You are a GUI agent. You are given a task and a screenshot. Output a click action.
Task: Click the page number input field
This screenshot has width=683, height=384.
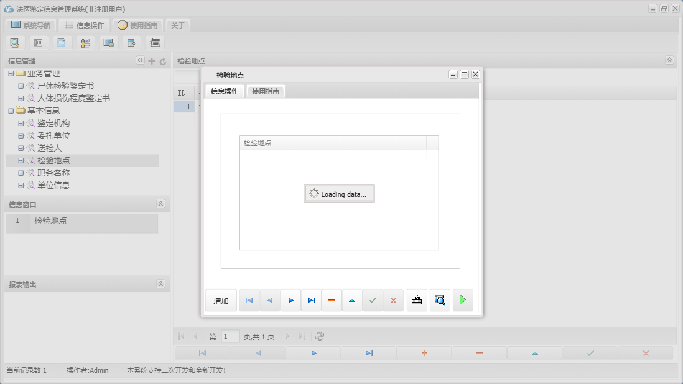point(230,336)
